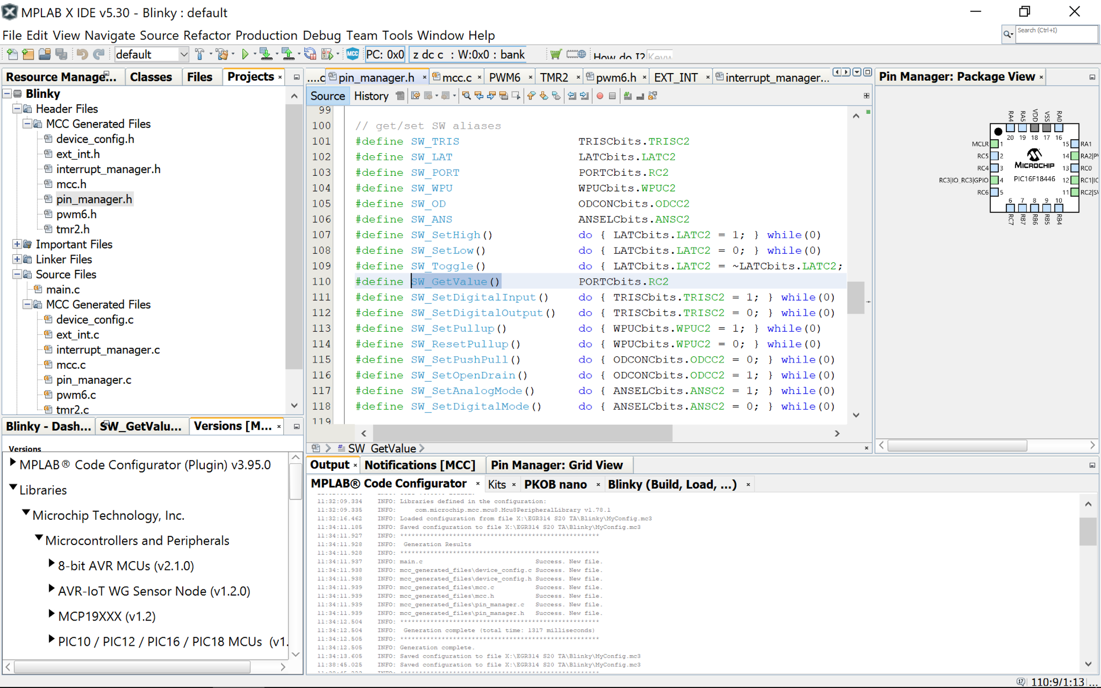Open the Microchip store cart icon
This screenshot has height=688, width=1101.
[x=555, y=55]
